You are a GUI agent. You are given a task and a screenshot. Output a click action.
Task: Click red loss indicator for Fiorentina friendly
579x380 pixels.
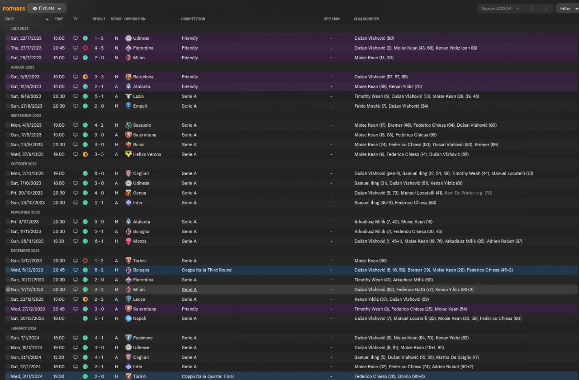pyautogui.click(x=85, y=48)
